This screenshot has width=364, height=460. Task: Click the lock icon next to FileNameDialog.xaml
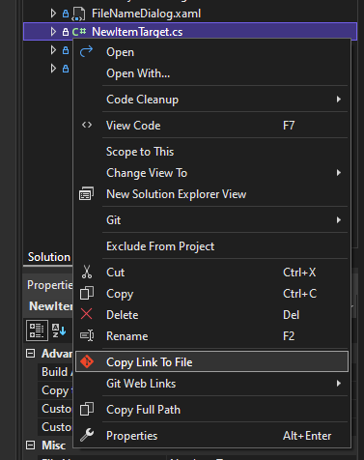point(66,14)
